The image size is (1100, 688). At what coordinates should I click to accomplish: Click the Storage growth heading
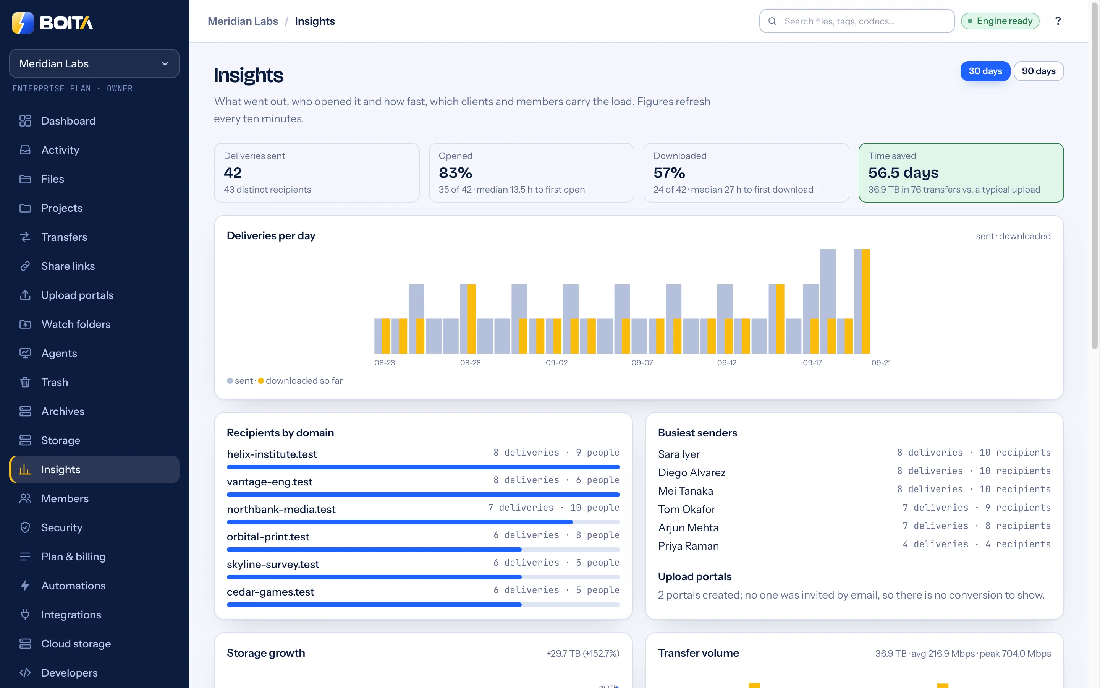[266, 653]
